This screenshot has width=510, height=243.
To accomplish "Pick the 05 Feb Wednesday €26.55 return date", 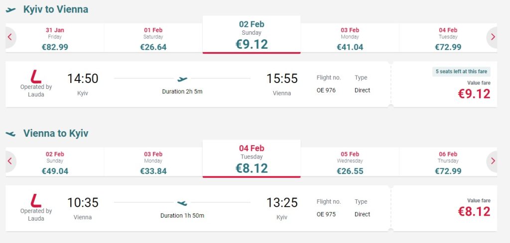I will point(350,162).
